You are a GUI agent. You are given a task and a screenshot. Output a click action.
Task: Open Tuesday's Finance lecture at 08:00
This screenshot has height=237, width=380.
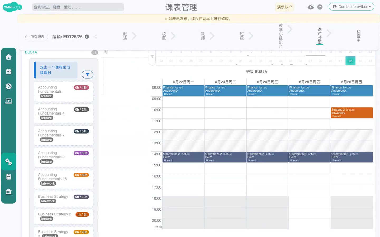coord(226,91)
